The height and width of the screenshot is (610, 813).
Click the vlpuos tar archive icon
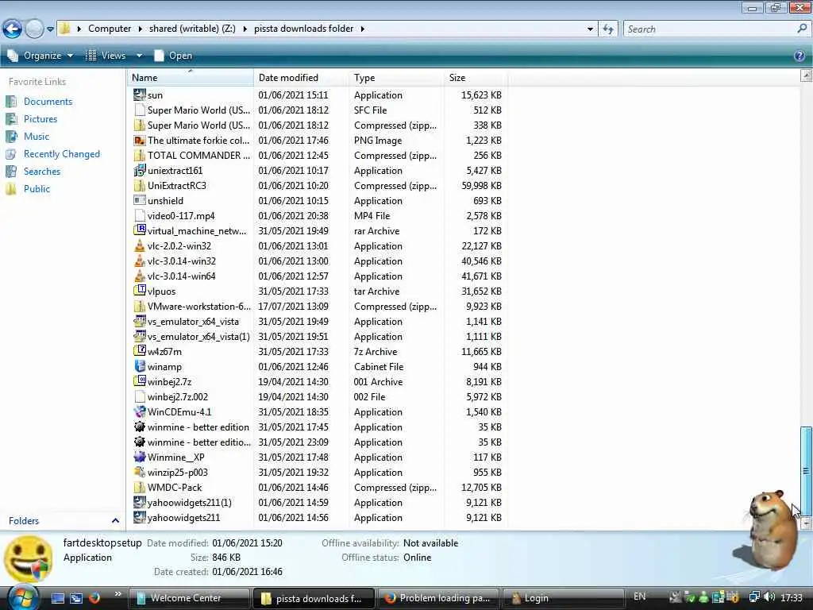coord(140,291)
